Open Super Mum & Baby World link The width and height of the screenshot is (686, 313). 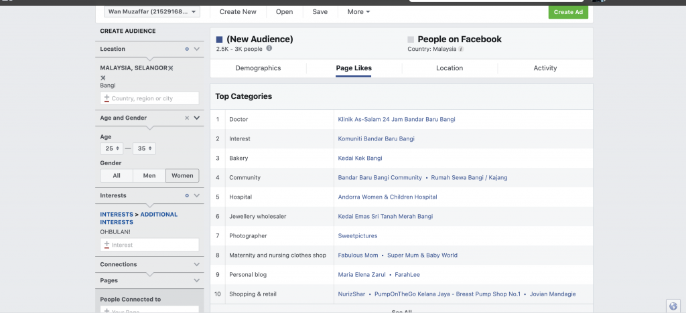[422, 255]
